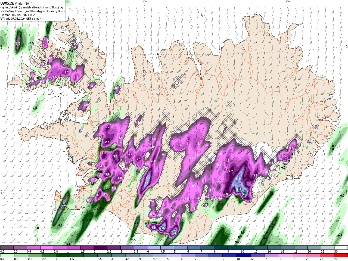Screen dimensions: 348x261
Task: Choose the bright red 30 swatch in lower legend
Action: click(x=341, y=255)
